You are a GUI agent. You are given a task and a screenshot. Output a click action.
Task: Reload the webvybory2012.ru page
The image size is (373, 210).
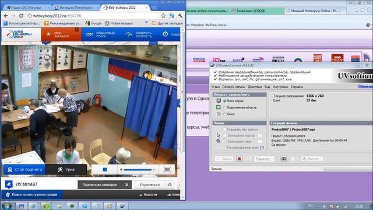tap(21, 16)
